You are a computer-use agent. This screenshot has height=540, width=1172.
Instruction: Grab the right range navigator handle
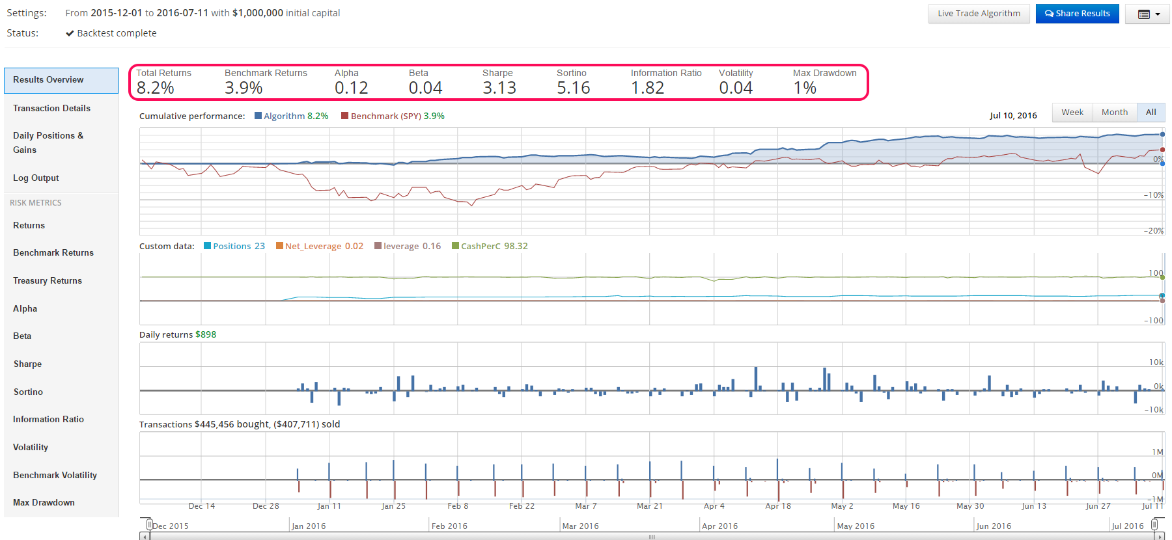[x=1155, y=524]
